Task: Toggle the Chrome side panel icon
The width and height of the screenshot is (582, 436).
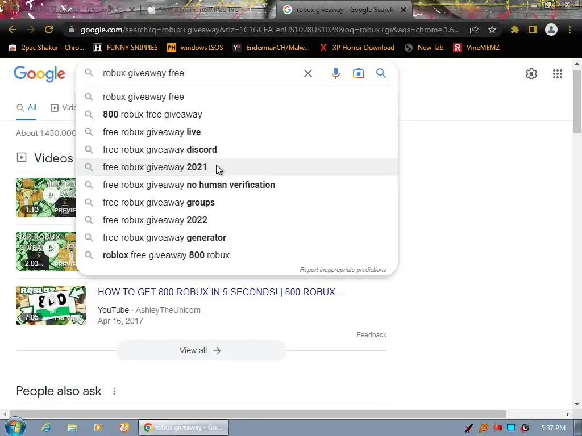Action: click(x=533, y=30)
